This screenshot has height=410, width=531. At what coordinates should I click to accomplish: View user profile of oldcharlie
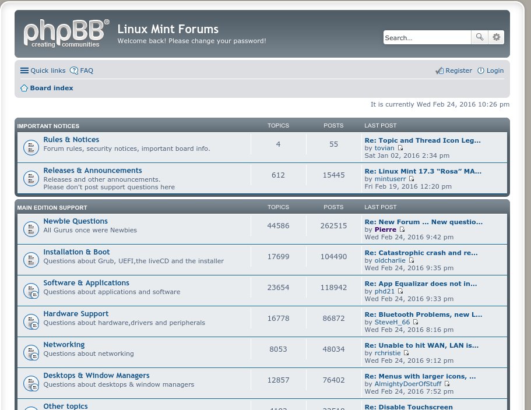tap(390, 260)
